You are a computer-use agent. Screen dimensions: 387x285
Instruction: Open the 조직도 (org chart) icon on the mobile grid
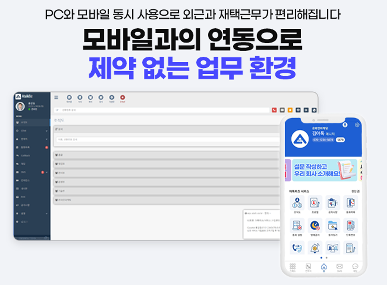pos(297,203)
